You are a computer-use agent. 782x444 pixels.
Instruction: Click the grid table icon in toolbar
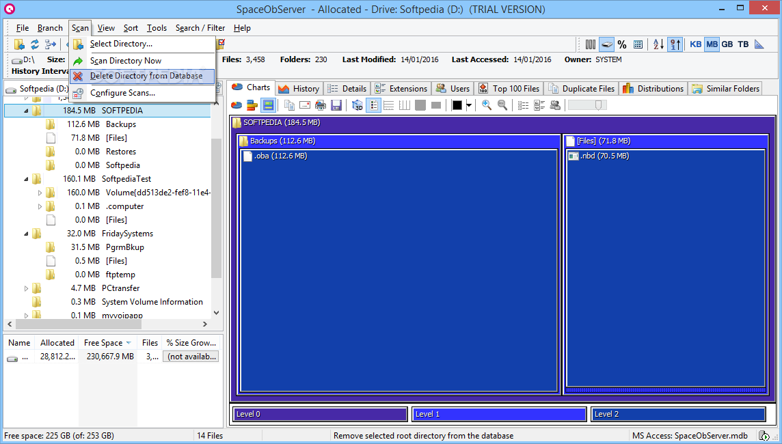(638, 44)
